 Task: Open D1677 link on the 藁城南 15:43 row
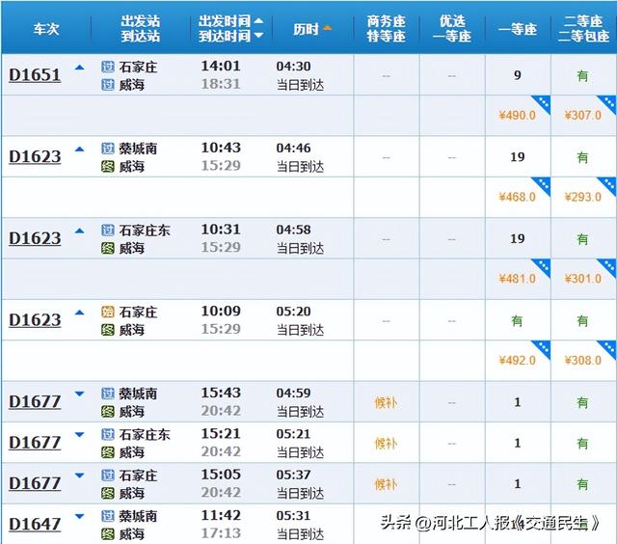click(35, 401)
